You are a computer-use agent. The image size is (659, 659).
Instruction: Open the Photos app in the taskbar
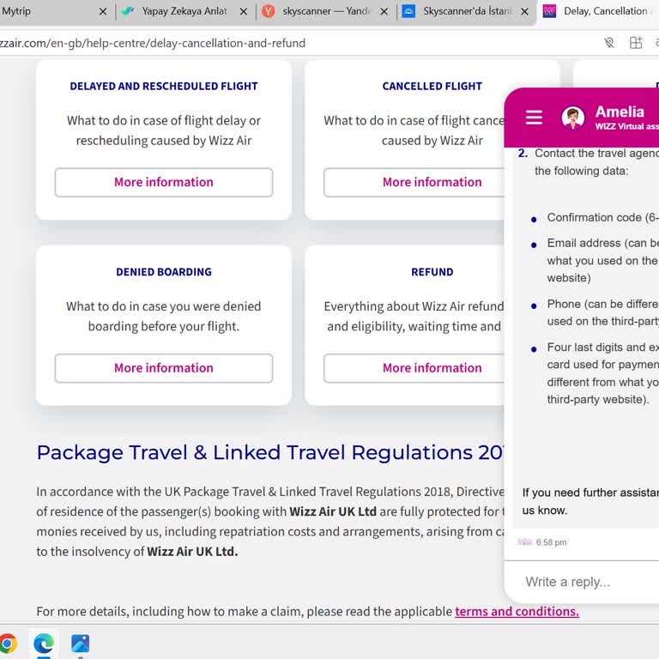tap(81, 644)
